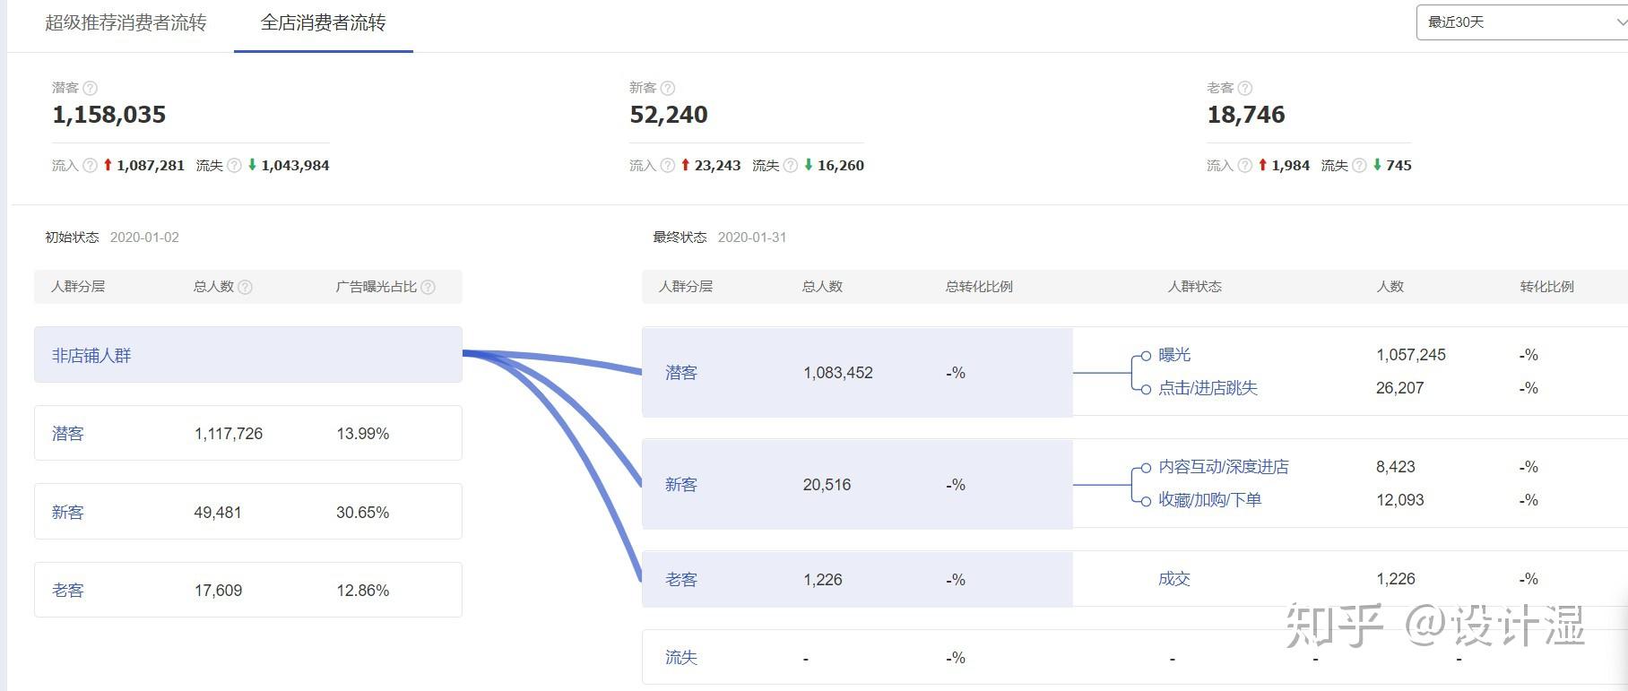The image size is (1628, 691).
Task: Click 流入 help icon under 潜客 total
Action: [90, 165]
